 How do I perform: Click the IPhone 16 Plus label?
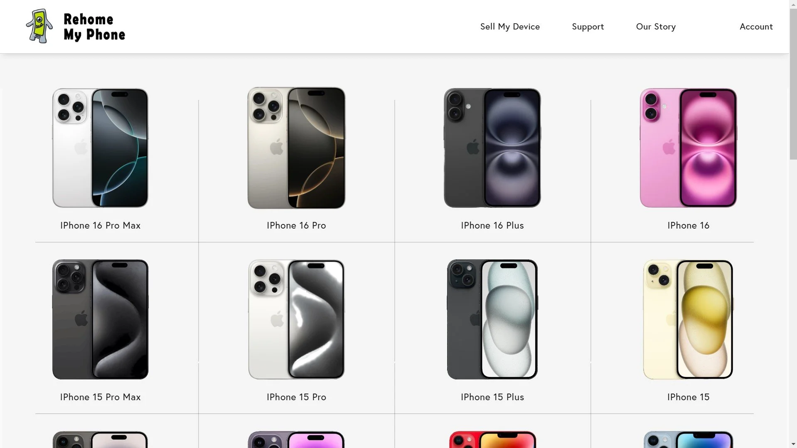point(492,225)
